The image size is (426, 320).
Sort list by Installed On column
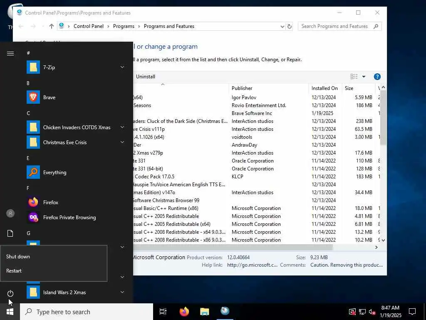[x=325, y=88]
